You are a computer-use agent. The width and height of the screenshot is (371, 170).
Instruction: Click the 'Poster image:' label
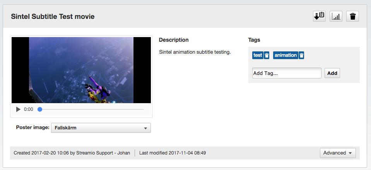coord(32,127)
